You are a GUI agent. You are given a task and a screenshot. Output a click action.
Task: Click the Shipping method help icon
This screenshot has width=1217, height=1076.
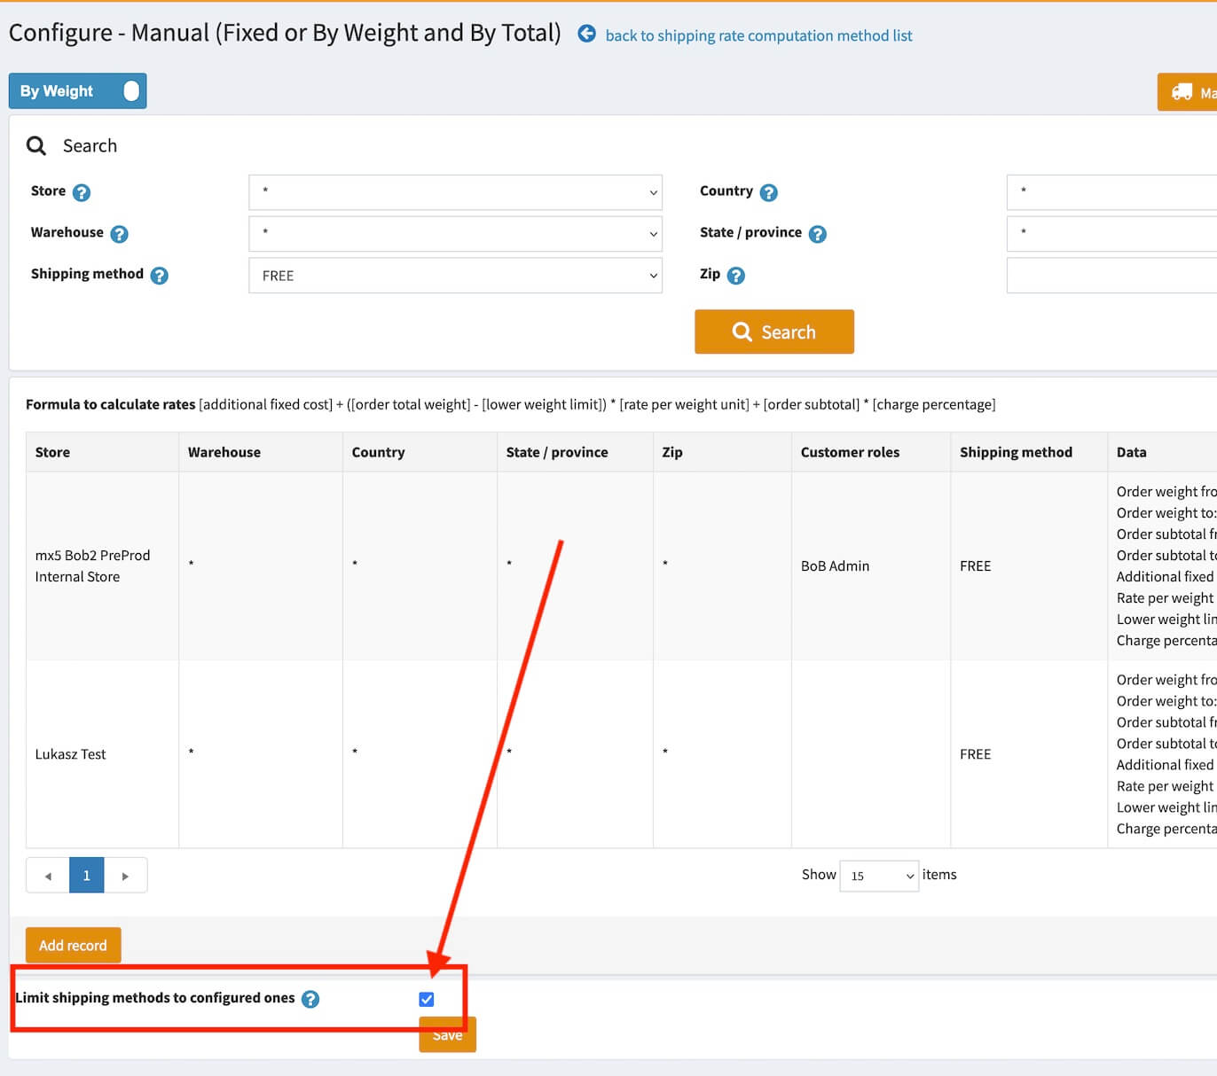pyautogui.click(x=160, y=276)
